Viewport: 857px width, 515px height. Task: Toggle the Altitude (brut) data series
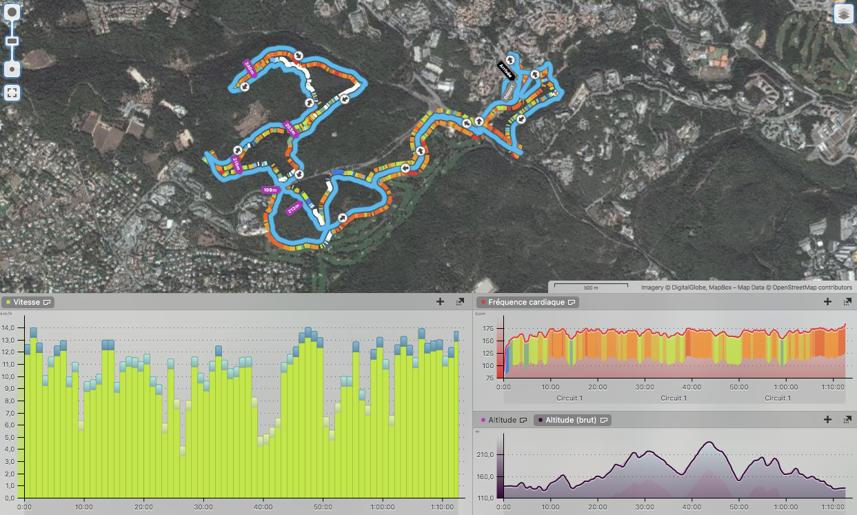coord(572,420)
